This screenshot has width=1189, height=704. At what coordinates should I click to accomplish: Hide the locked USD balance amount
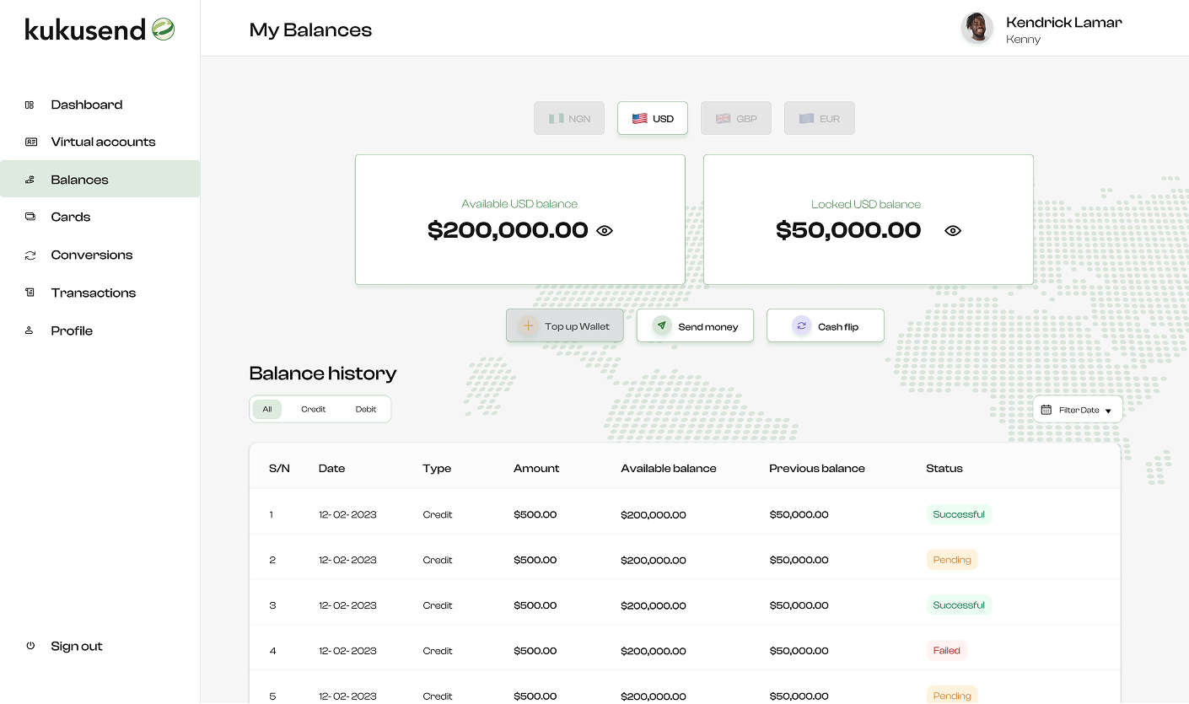pos(952,230)
